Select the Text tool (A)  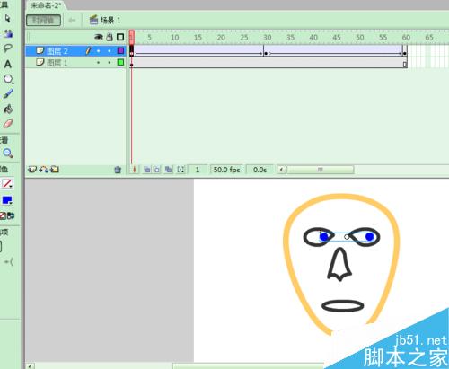click(8, 64)
